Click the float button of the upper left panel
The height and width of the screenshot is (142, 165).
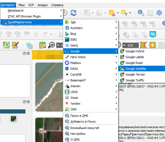point(24,53)
